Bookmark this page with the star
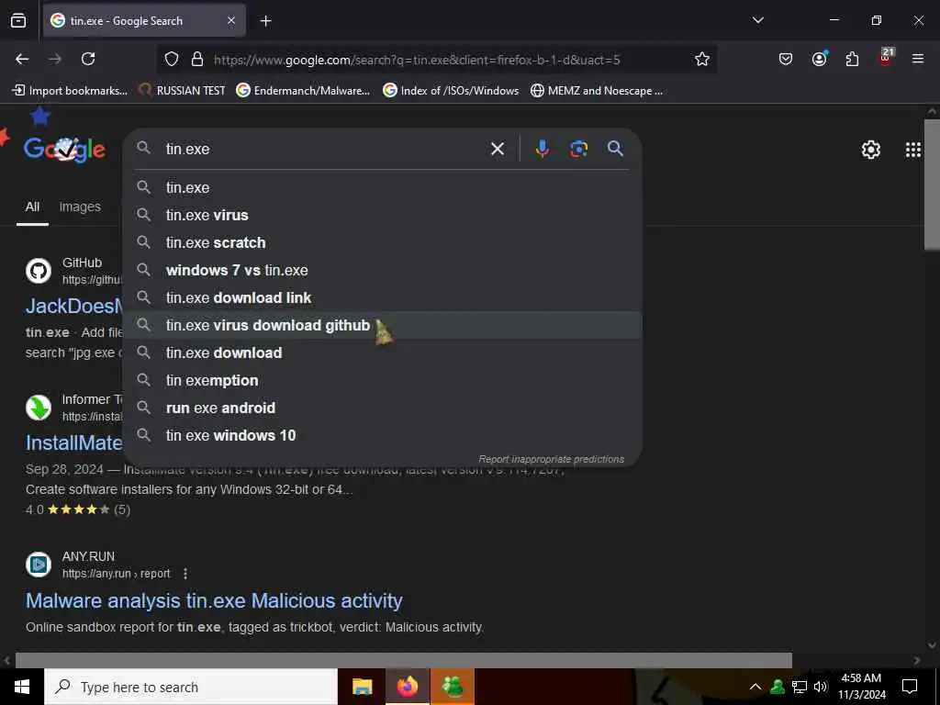The width and height of the screenshot is (940, 705). (702, 59)
